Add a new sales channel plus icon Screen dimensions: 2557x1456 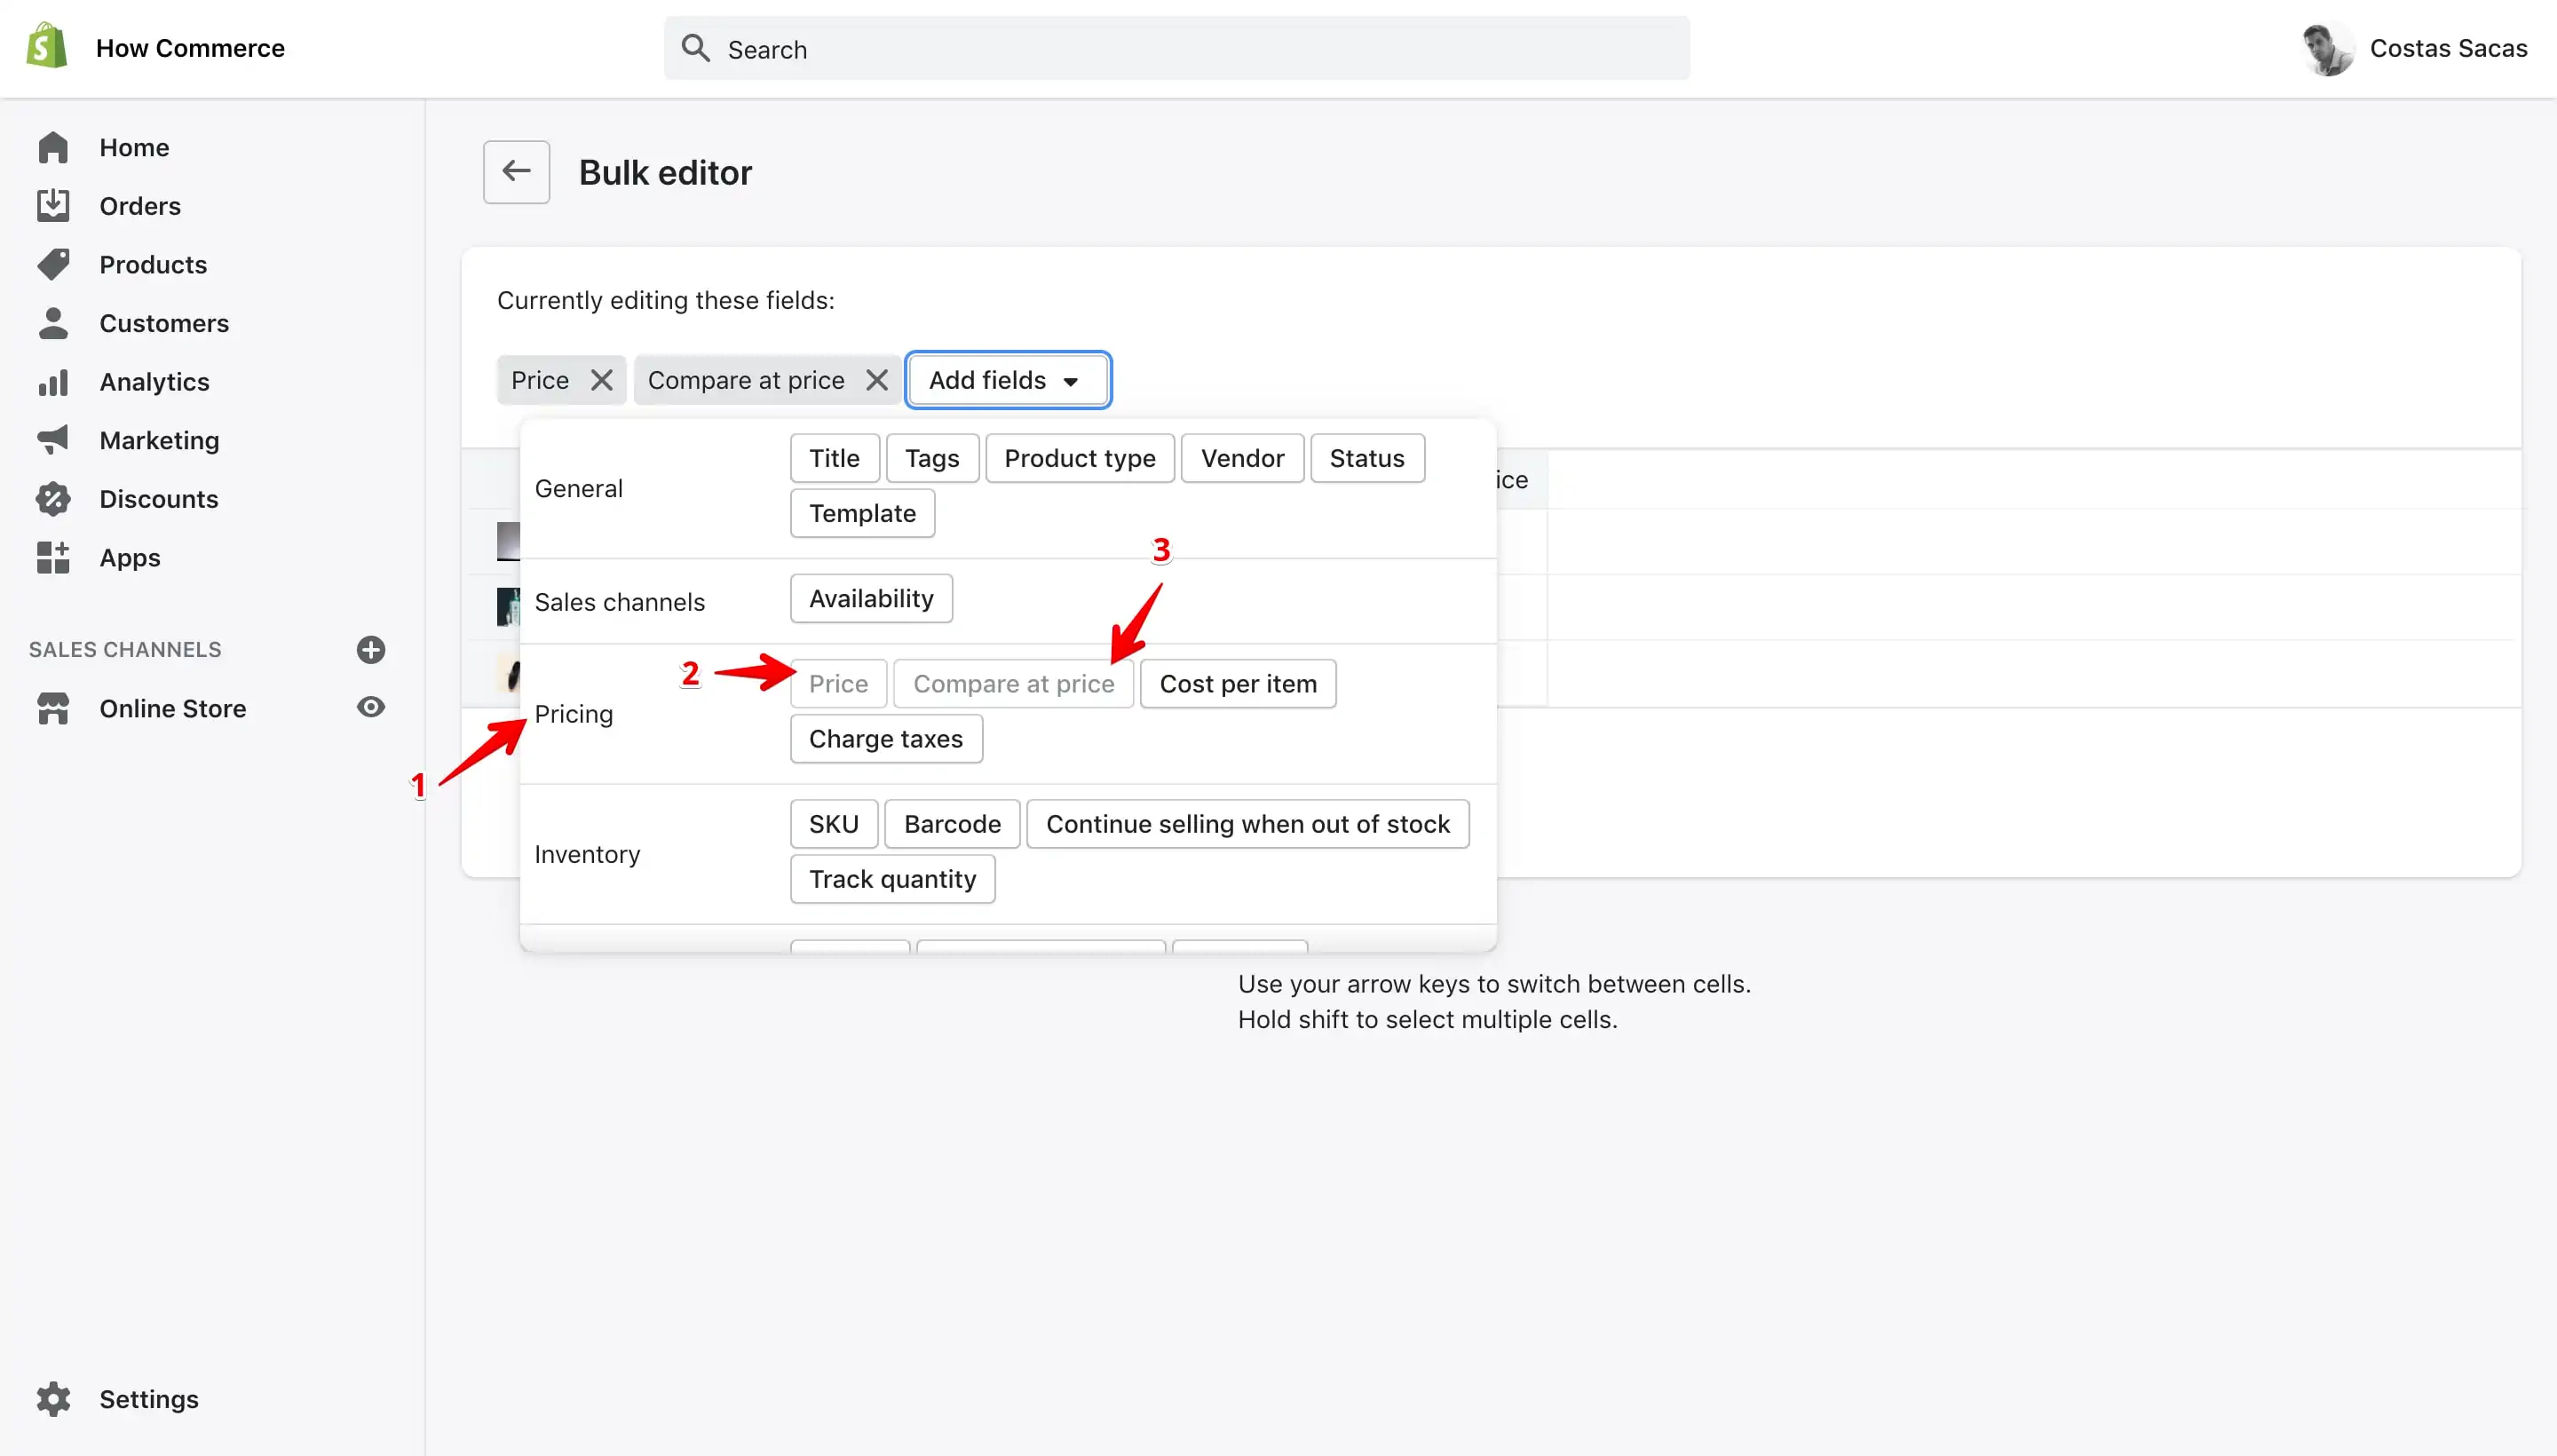(x=371, y=650)
